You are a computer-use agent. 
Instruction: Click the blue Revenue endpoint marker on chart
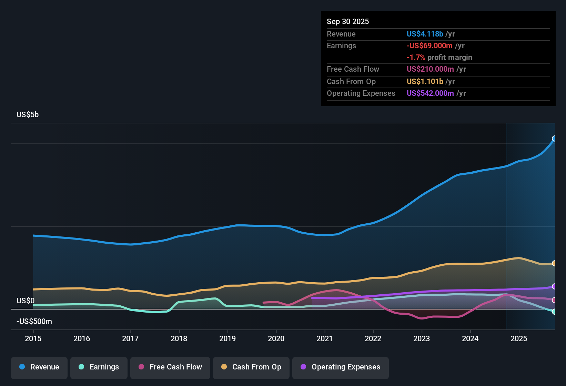coord(554,139)
